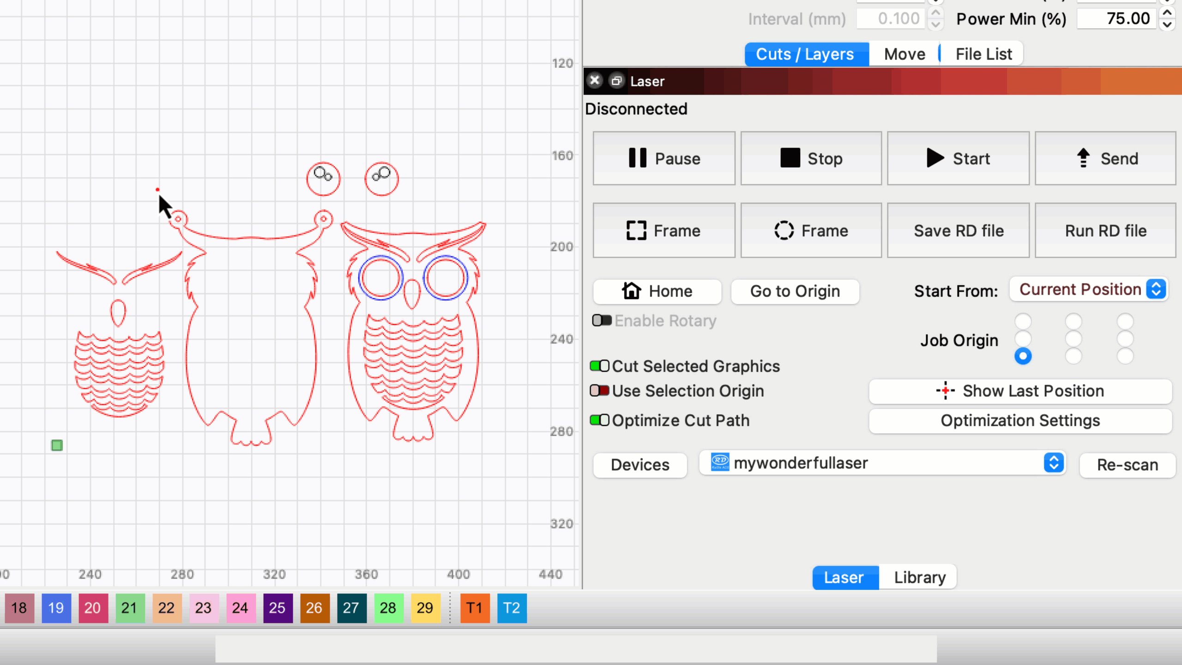Click the Start play button
The height and width of the screenshot is (665, 1182).
pyautogui.click(x=958, y=158)
